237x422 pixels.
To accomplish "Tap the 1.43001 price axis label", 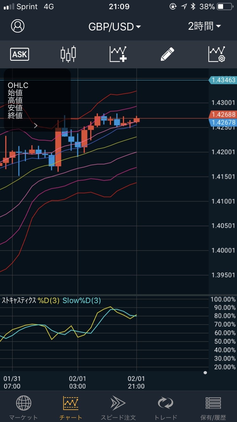I will coord(223,102).
